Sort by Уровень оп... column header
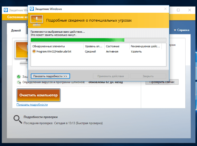The height and width of the screenshot is (146, 197). (94, 46)
